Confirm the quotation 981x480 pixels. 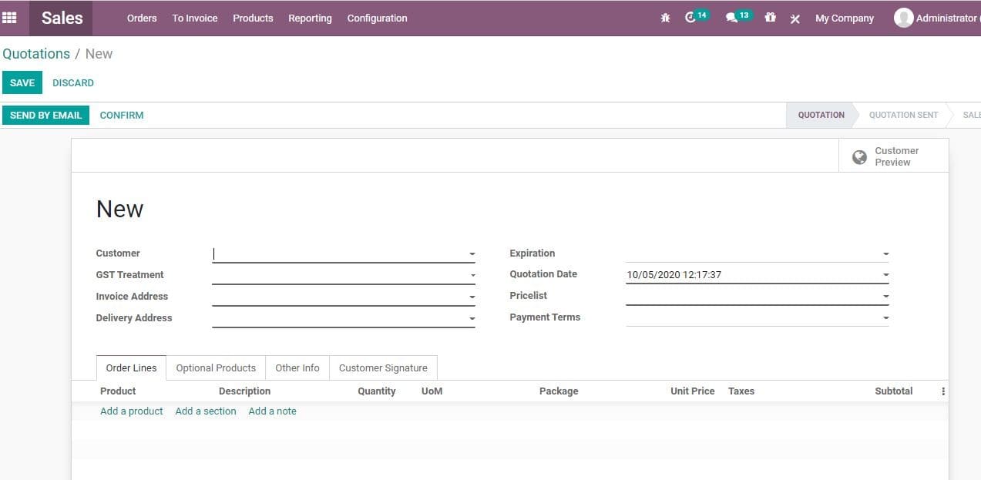click(x=121, y=115)
